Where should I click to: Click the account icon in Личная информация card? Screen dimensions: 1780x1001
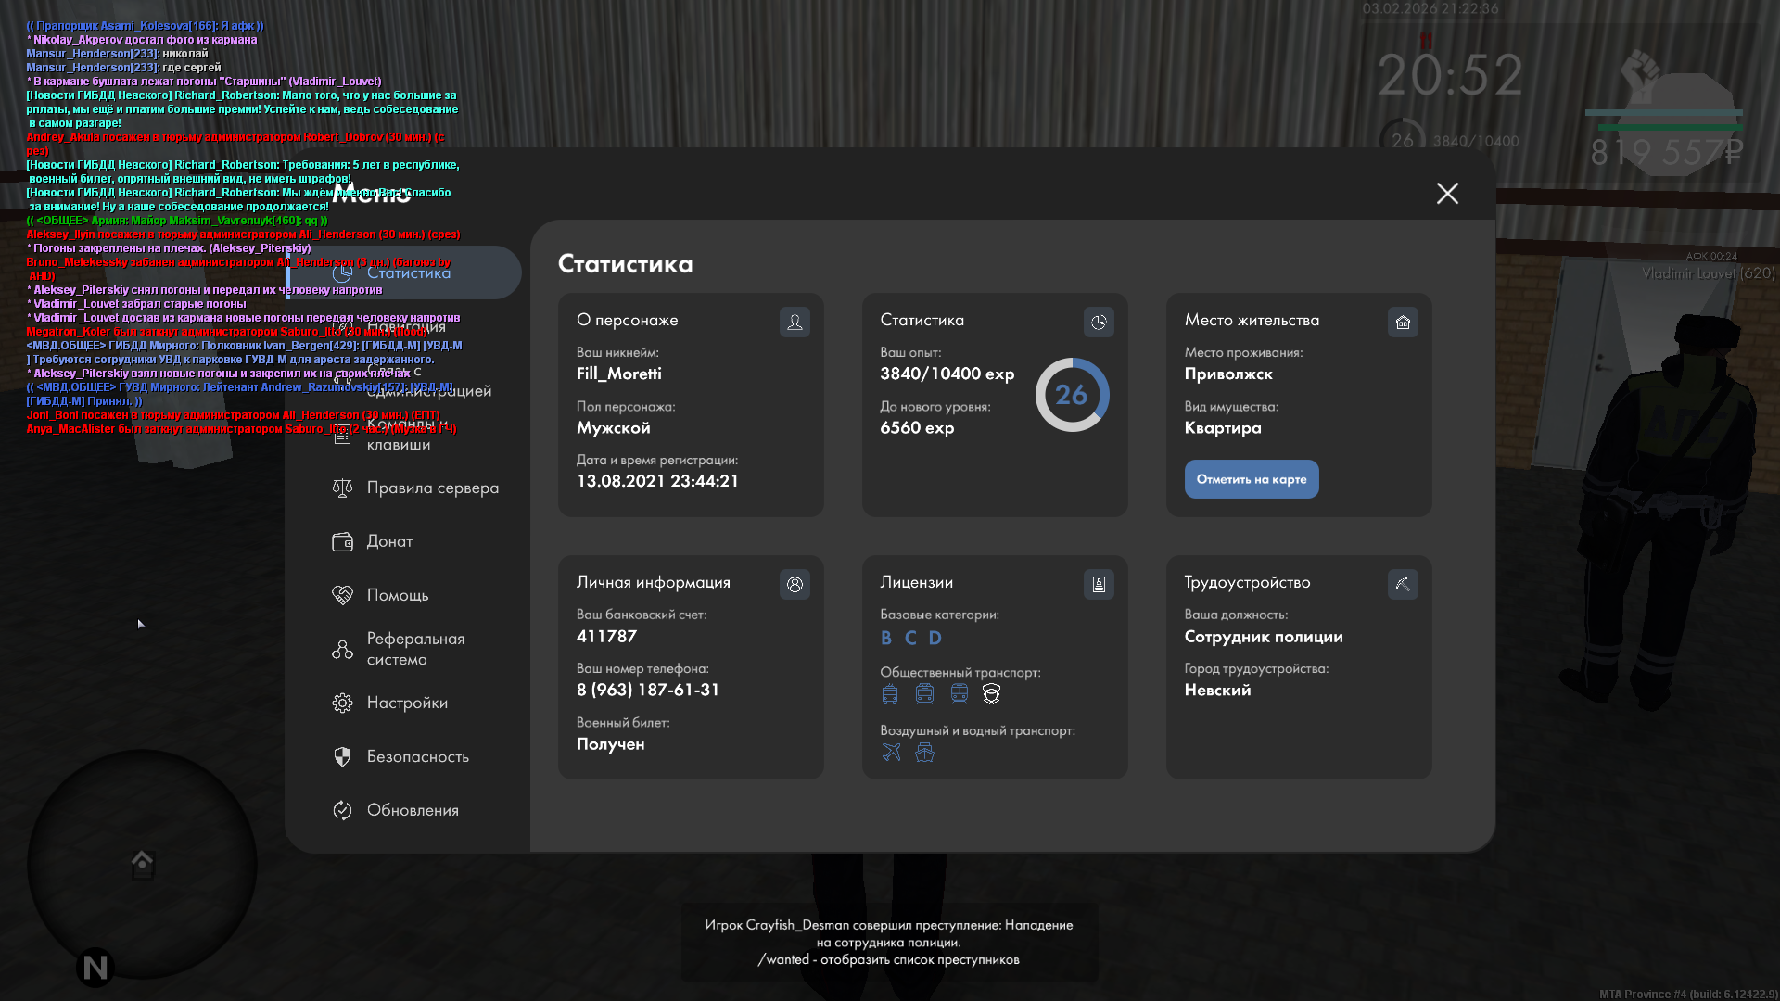pos(795,584)
